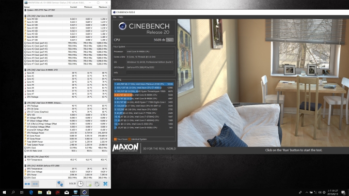Select ranking entry Xeon CPU E7-4890 v2
This screenshot has height=196, width=349.
click(143, 88)
